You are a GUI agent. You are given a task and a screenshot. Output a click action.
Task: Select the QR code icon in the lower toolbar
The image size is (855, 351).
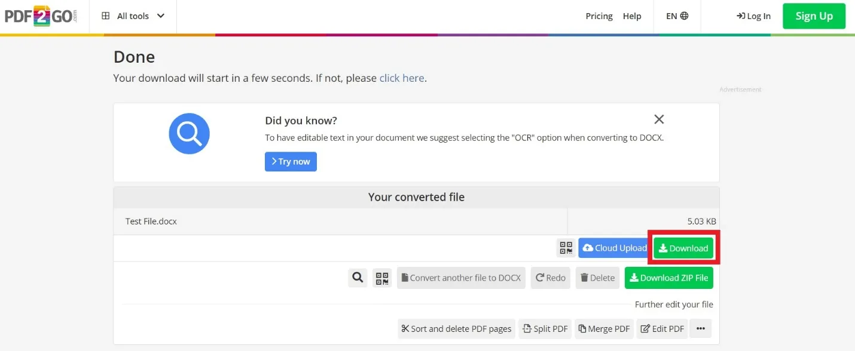pyautogui.click(x=382, y=278)
